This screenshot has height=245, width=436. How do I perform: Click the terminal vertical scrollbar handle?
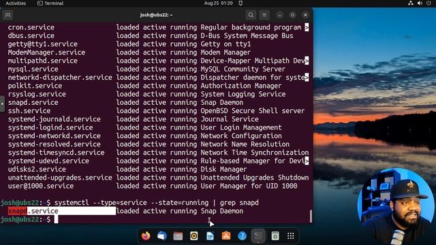point(311,216)
